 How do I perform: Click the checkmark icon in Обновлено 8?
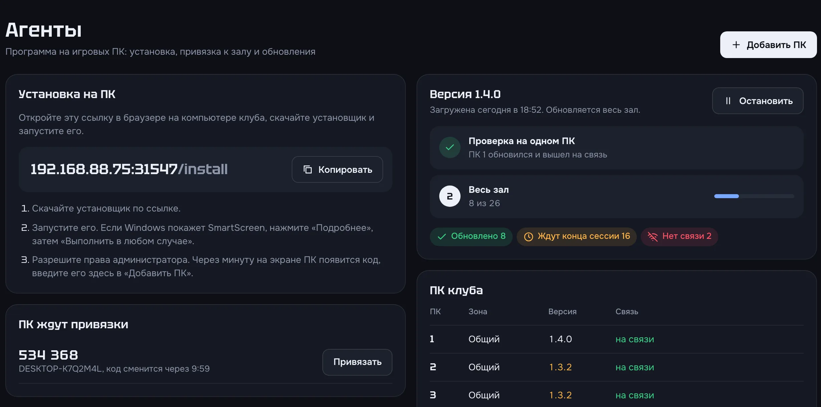click(x=442, y=237)
